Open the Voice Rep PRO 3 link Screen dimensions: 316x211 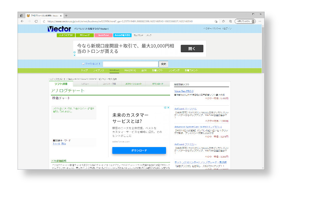tap(184, 91)
